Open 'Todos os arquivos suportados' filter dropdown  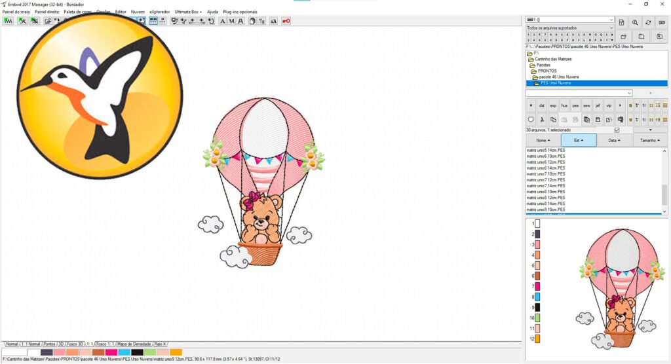(570, 27)
